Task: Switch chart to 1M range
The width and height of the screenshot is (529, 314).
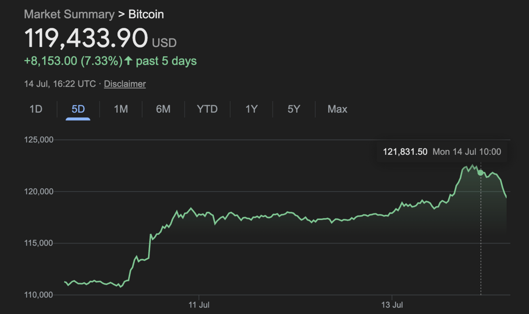Action: tap(121, 109)
